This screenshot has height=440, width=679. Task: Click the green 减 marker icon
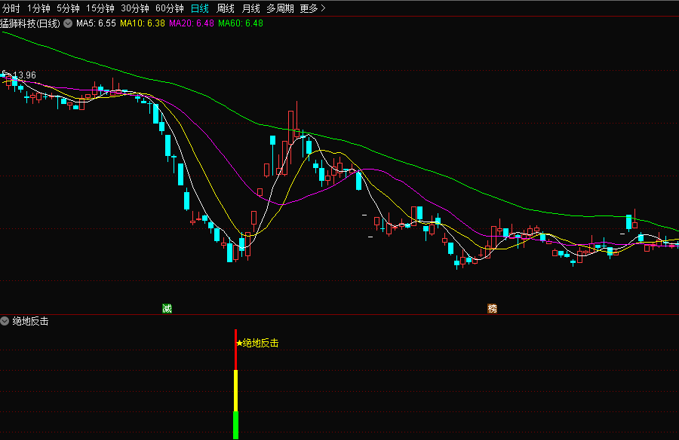167,308
